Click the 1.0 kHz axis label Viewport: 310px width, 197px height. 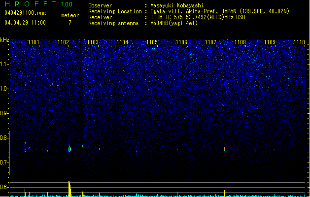(x=4, y=89)
